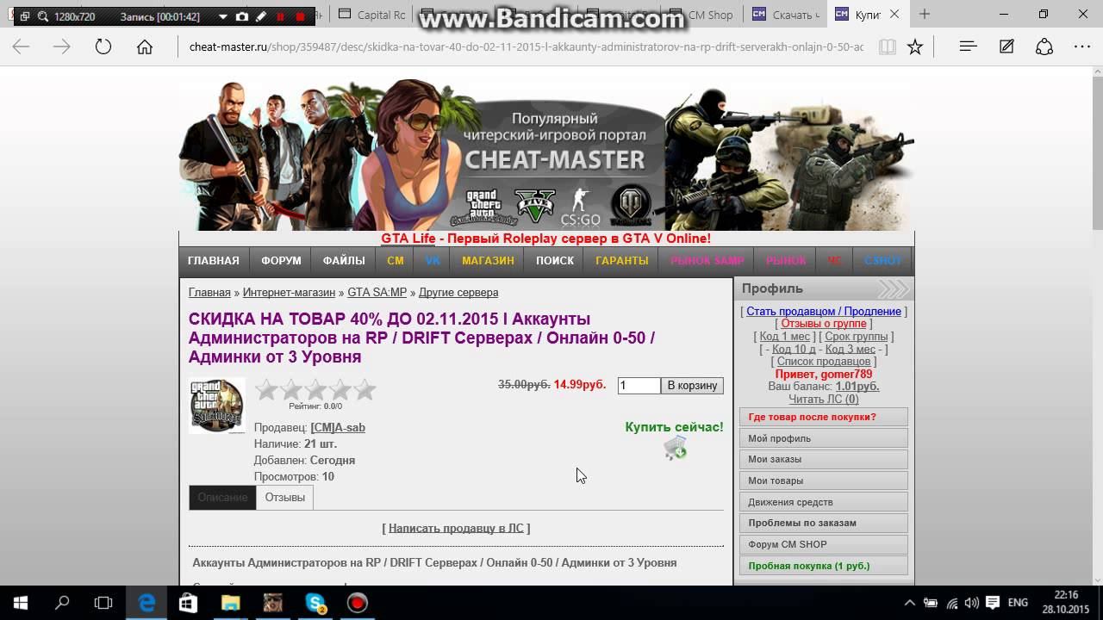Viewport: 1103px width, 620px height.
Task: Click the Читать ЛС (0) link
Action: pyautogui.click(x=824, y=400)
